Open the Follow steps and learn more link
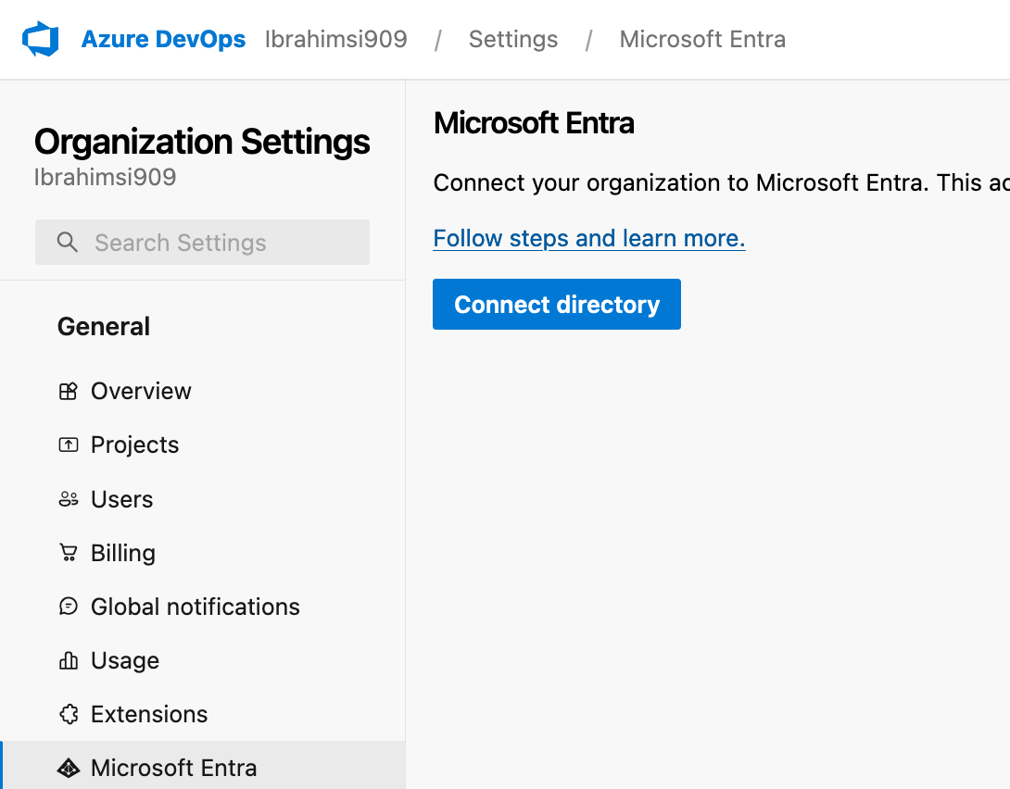This screenshot has height=789, width=1010. 589,238
